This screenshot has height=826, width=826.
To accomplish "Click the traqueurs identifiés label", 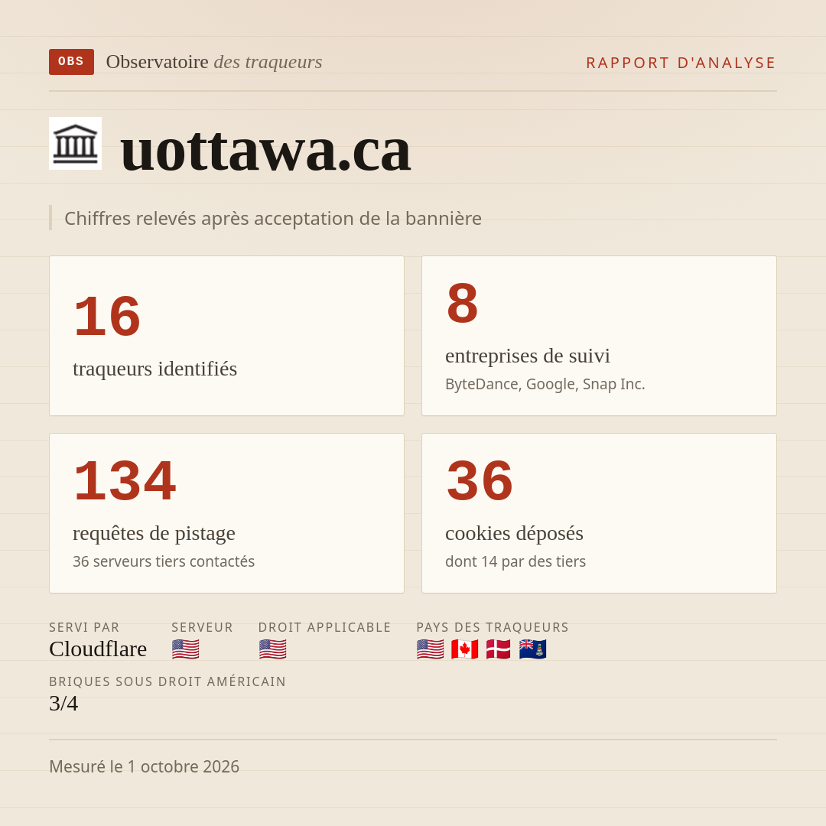I will click(154, 369).
